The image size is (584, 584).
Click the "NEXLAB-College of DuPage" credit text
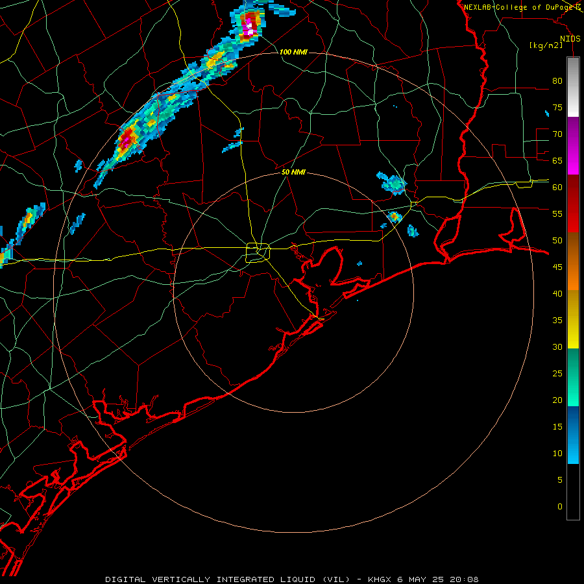[x=519, y=7]
